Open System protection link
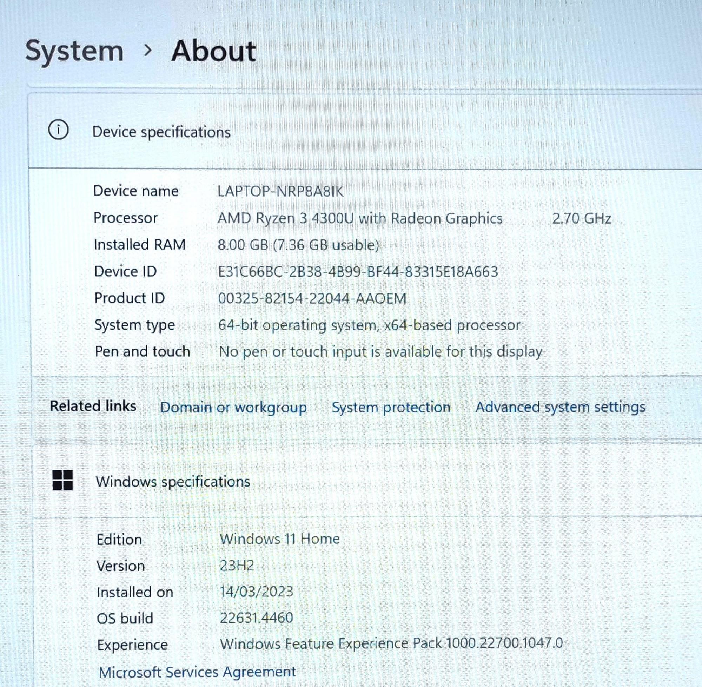Screen dimensions: 702x687 [391, 407]
